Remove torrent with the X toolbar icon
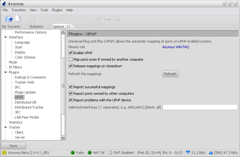 tap(117, 18)
